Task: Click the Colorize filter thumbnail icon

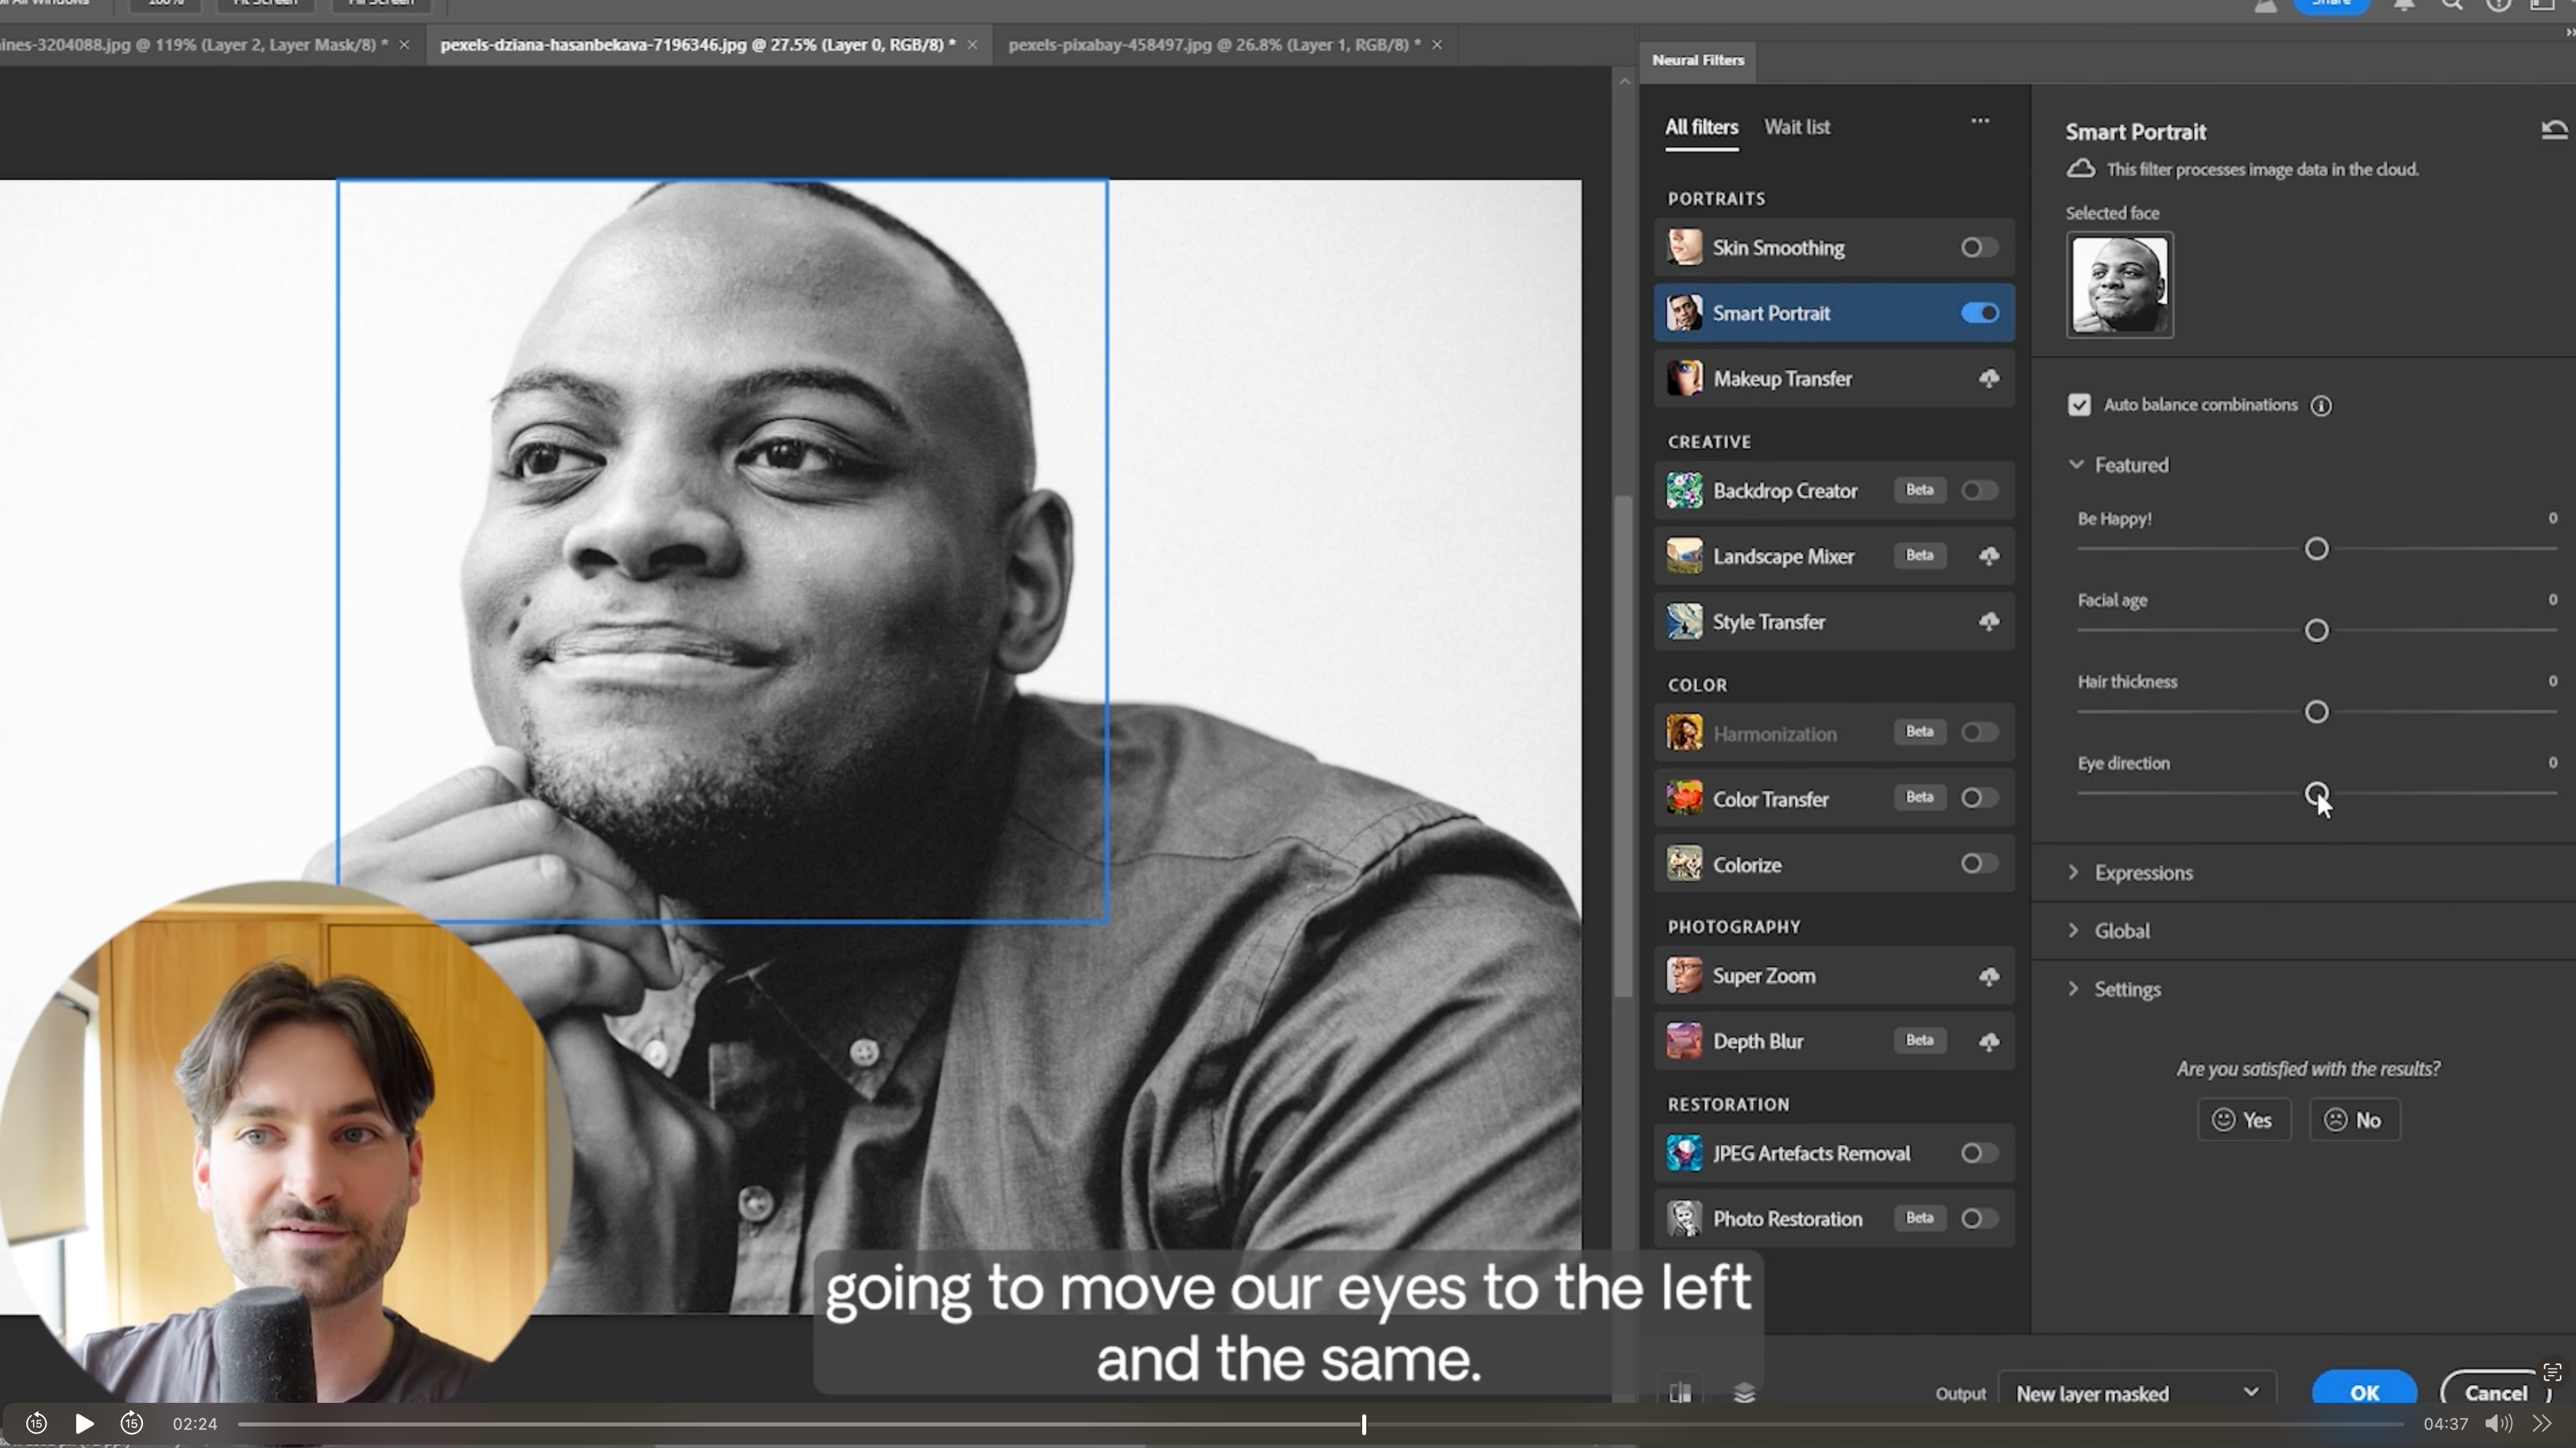Action: click(1685, 864)
